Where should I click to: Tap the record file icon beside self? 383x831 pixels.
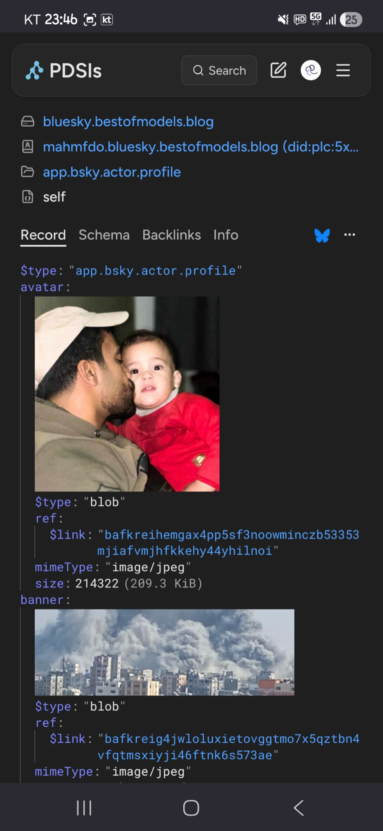click(x=28, y=197)
